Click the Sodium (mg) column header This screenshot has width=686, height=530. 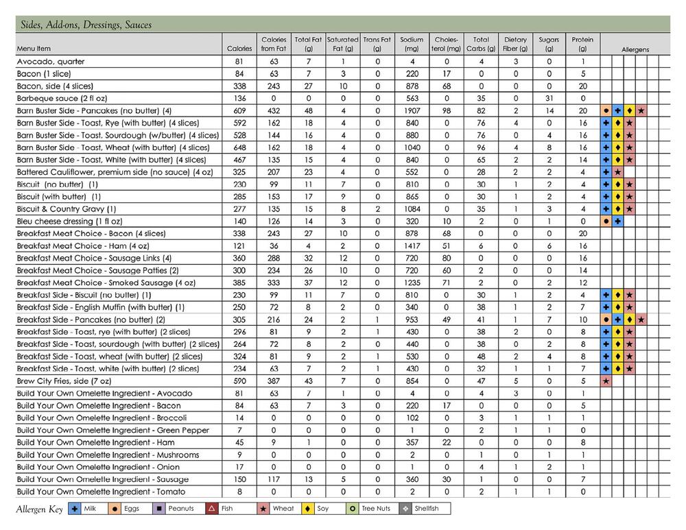click(x=412, y=45)
